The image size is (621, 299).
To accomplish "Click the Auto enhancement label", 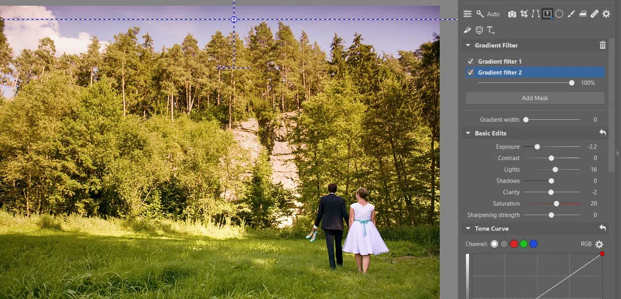I will pos(493,13).
